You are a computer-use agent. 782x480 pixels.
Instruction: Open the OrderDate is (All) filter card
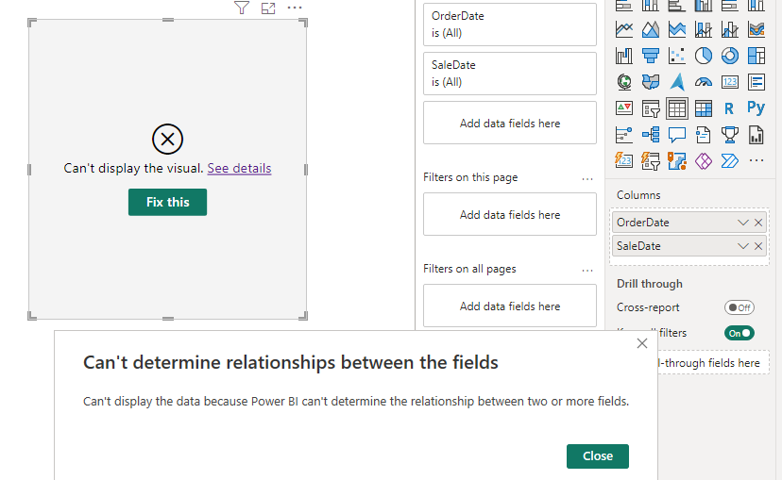pos(510,25)
